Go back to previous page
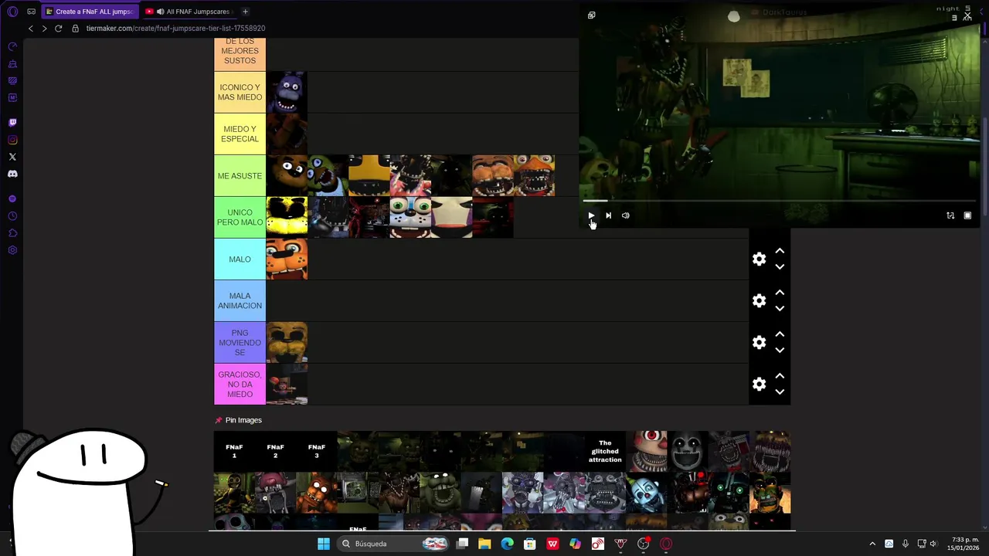Screen dimensions: 989x556 31,29
